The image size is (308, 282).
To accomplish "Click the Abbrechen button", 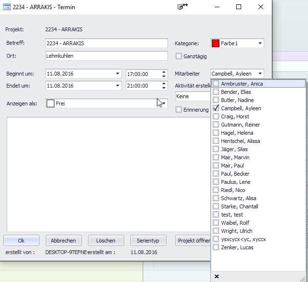I will (64, 241).
